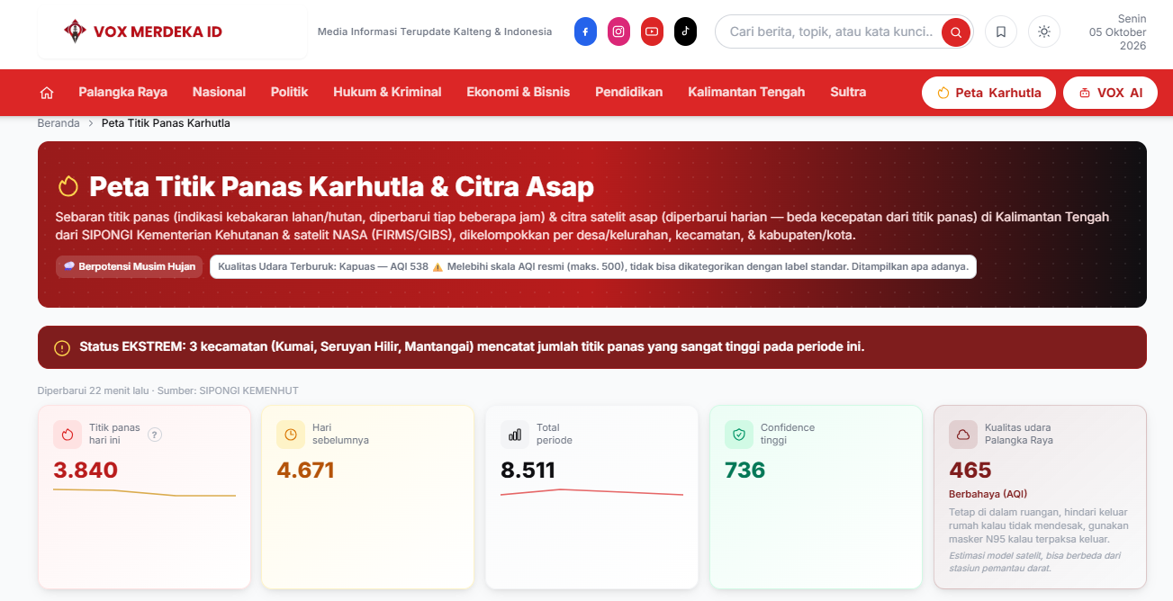
Task: Click the flame icon next to page title
Action: point(68,186)
